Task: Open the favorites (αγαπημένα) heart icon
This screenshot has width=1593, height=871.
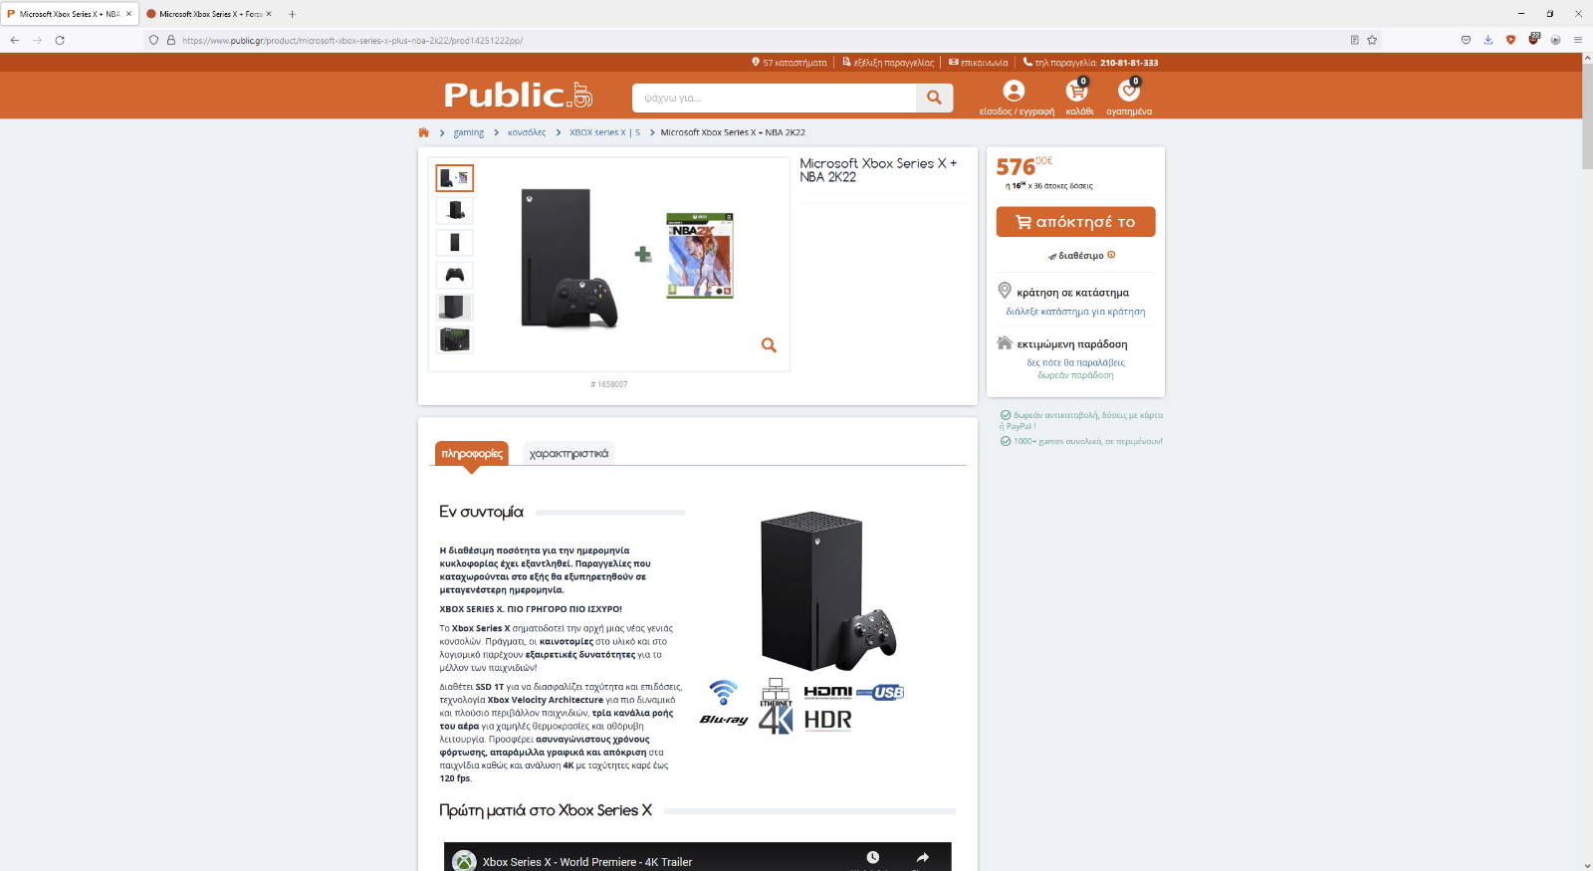Action: [1129, 92]
